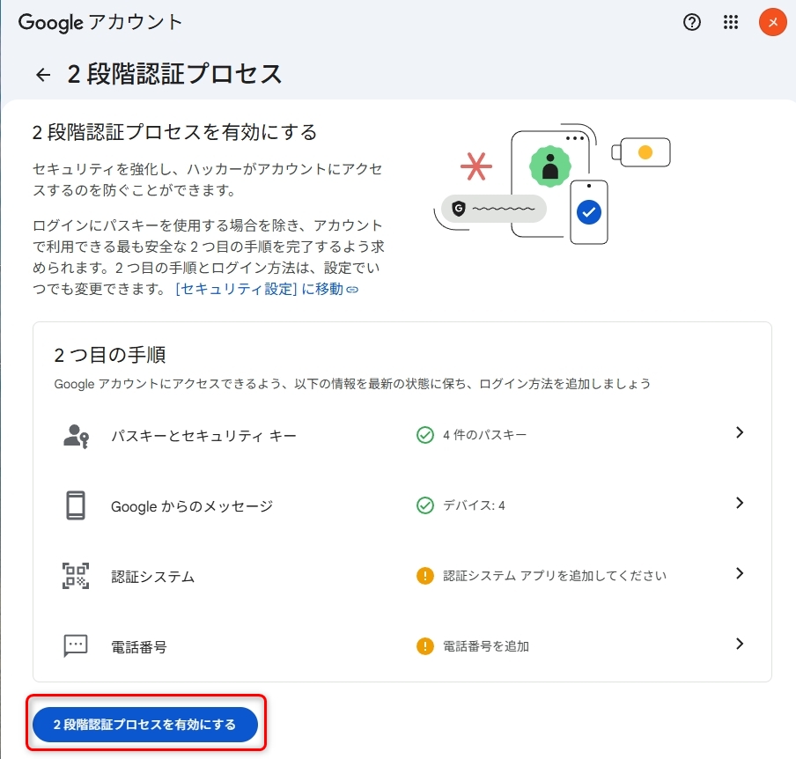The image size is (796, 759).
Task: Click the back arrow next to the page title
Action: (42, 75)
